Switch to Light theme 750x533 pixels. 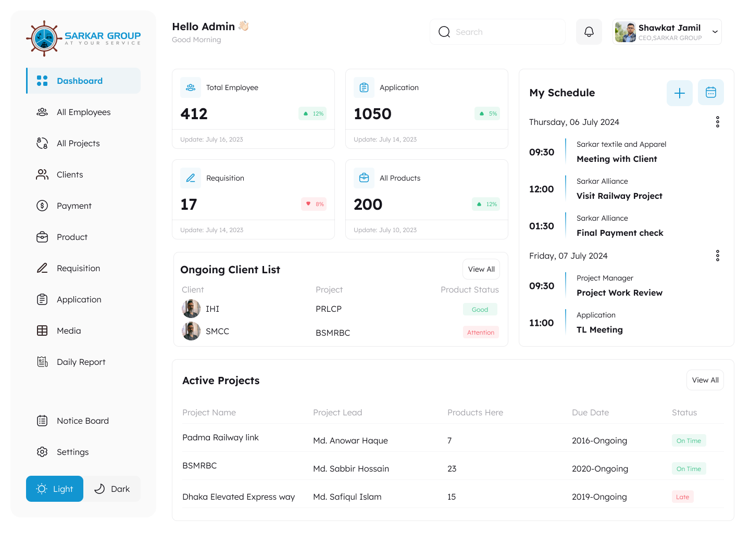(x=55, y=489)
